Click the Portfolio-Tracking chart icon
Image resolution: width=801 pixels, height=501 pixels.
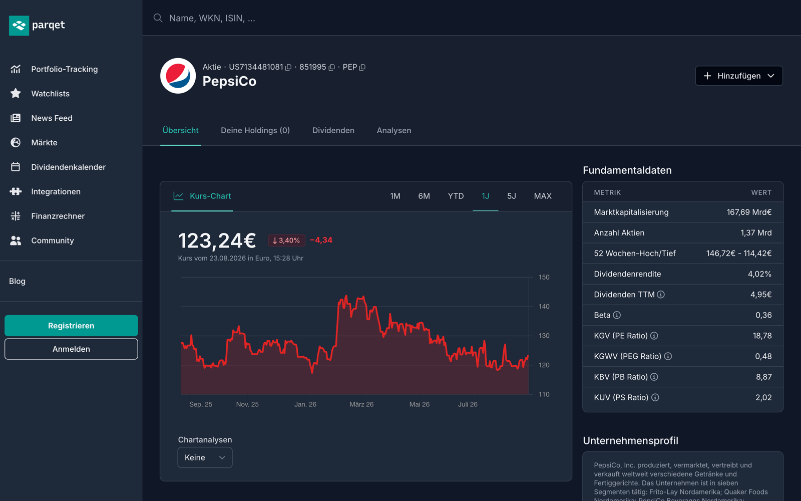16,69
